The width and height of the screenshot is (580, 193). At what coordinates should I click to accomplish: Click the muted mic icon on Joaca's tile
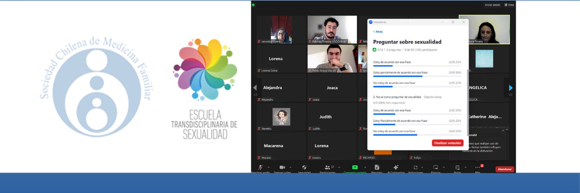310,100
